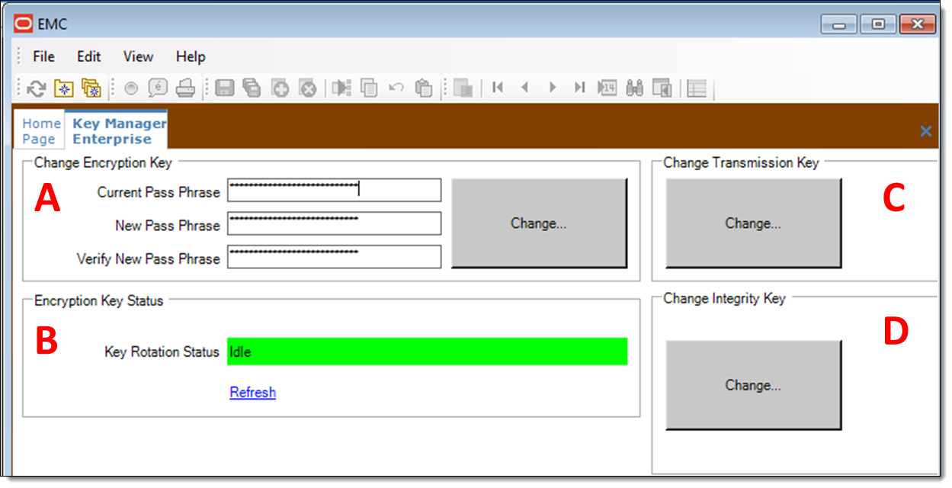Click the Undo arrow icon
952x488 pixels.
click(x=396, y=88)
